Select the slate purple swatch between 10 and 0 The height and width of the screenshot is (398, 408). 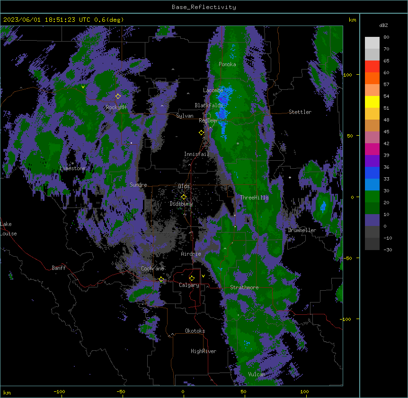(372, 220)
